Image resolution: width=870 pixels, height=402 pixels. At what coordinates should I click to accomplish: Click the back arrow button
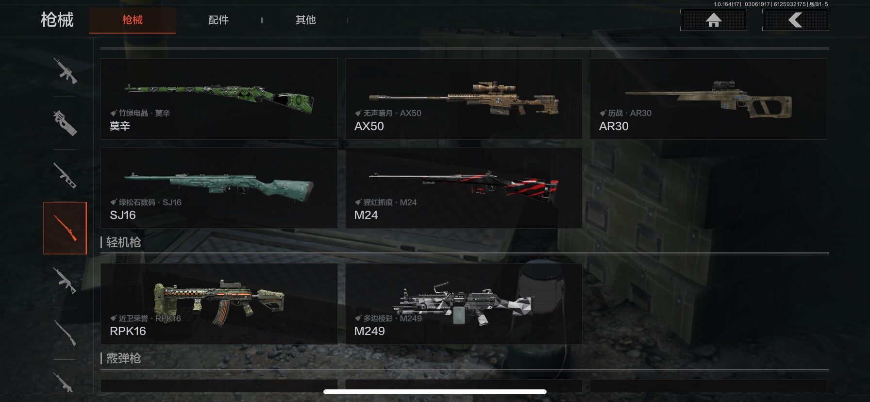pyautogui.click(x=795, y=20)
